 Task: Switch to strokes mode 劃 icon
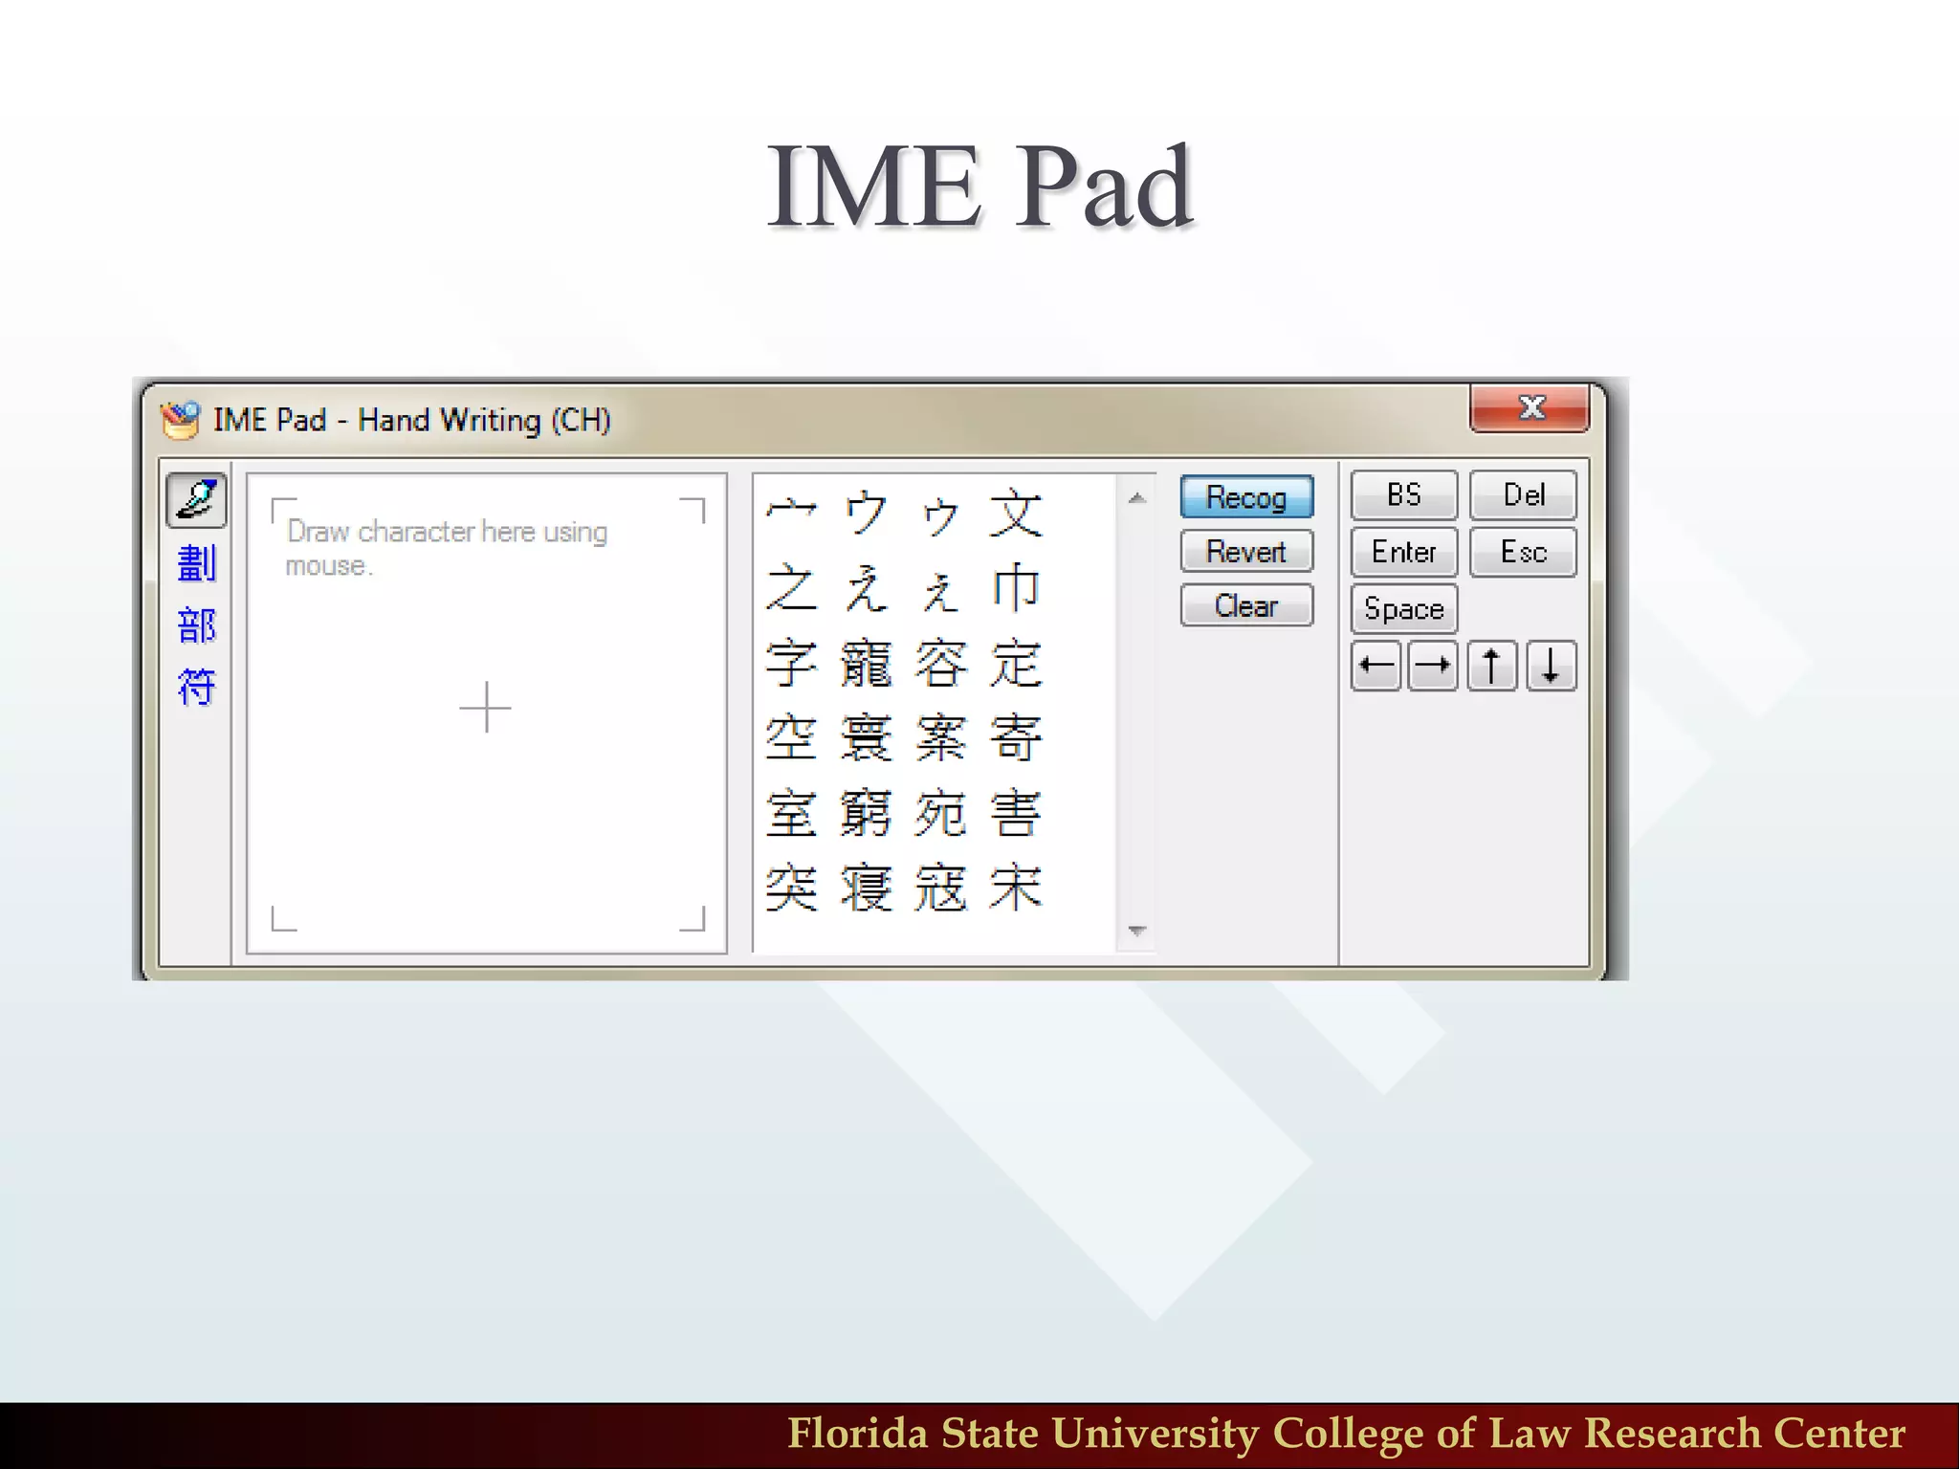pos(197,563)
